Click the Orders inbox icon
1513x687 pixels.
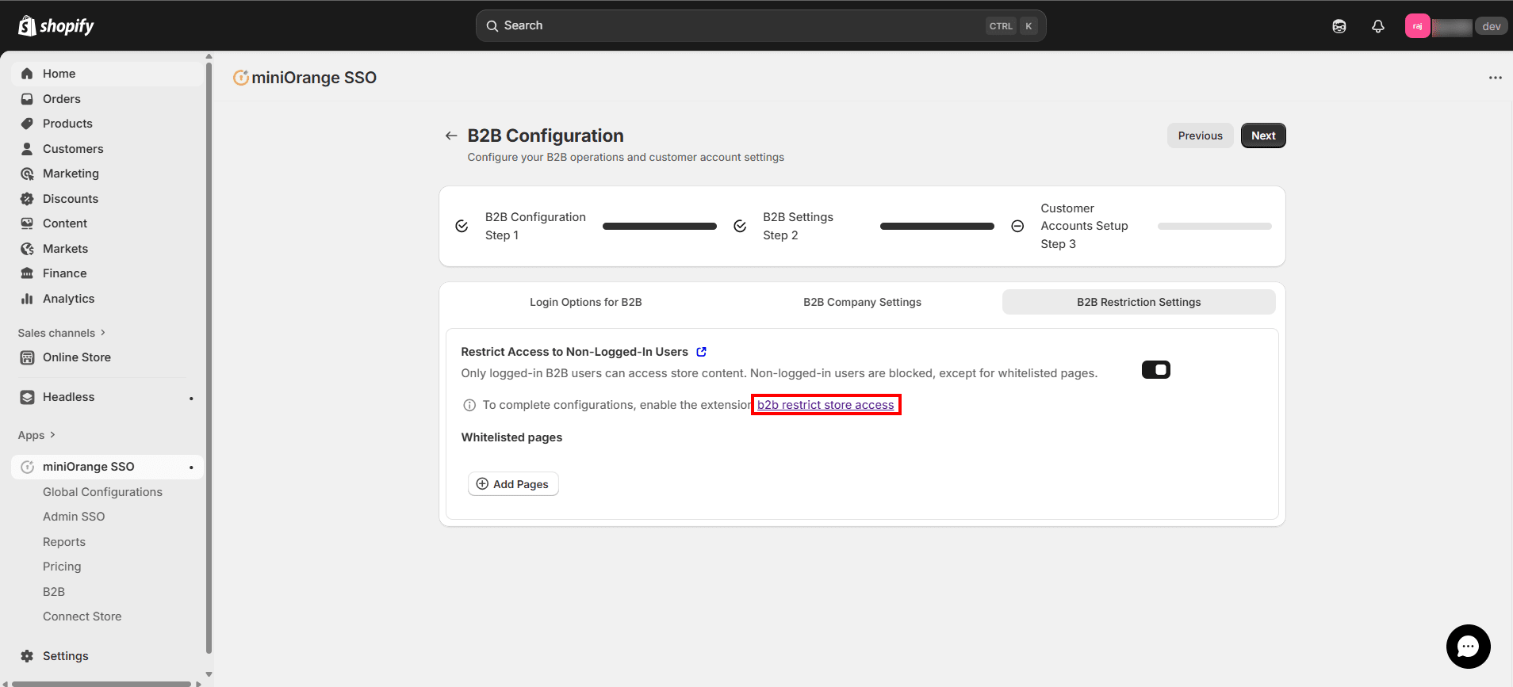pos(27,99)
